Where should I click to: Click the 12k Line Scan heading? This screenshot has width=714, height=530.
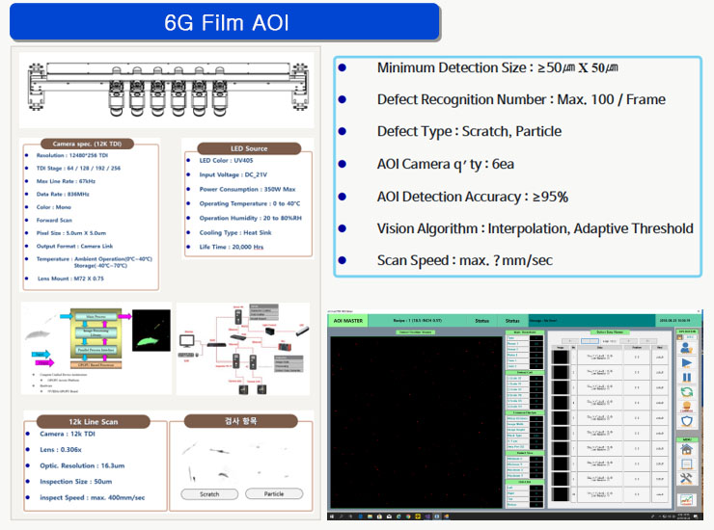(x=94, y=422)
